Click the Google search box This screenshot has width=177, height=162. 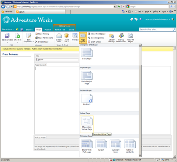click(x=149, y=7)
